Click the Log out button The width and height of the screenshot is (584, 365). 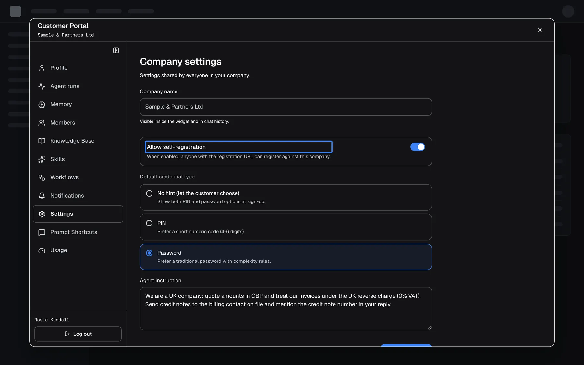tap(78, 334)
